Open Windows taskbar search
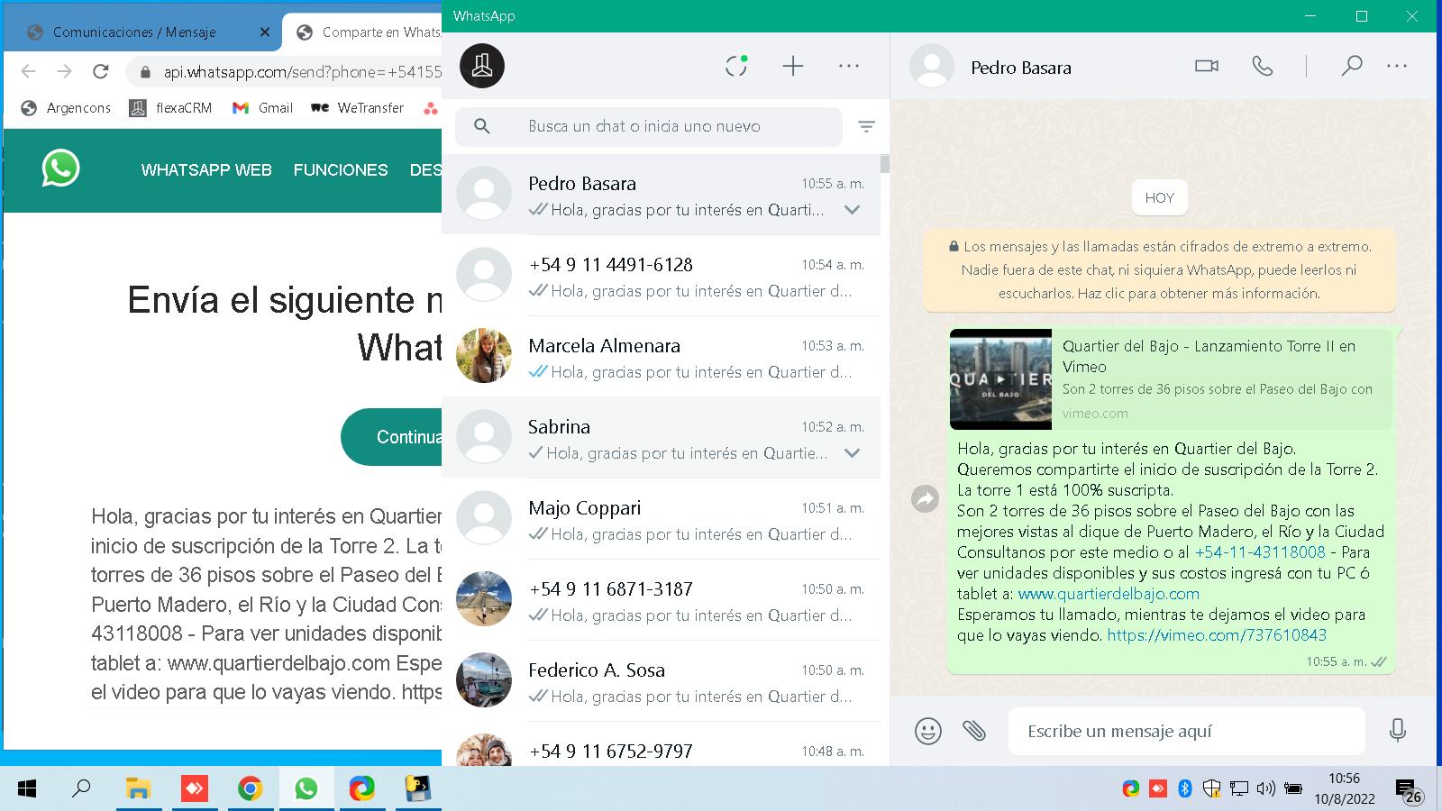The height and width of the screenshot is (811, 1442). 82,789
